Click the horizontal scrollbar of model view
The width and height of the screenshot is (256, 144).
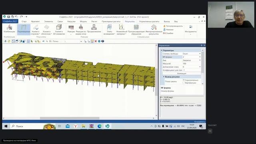pyautogui.click(x=70, y=118)
